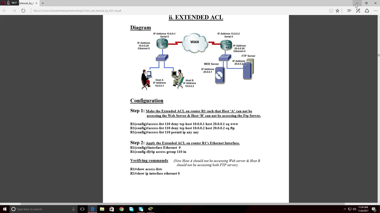Activate Cortana microphone in search box
380x213 pixels.
(x=73, y=209)
